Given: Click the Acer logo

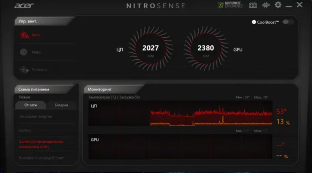Looking at the screenshot, I should click(x=24, y=6).
